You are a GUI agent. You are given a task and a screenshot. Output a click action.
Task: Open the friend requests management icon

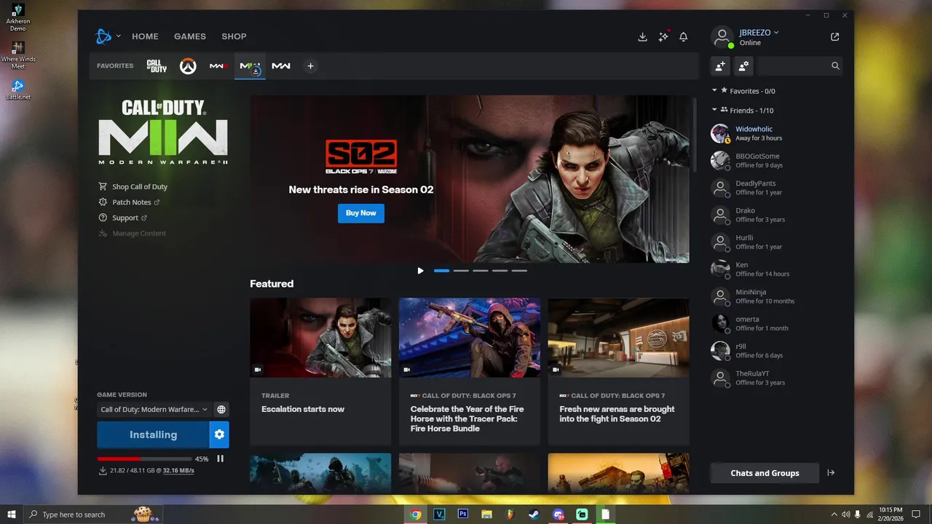pyautogui.click(x=743, y=65)
